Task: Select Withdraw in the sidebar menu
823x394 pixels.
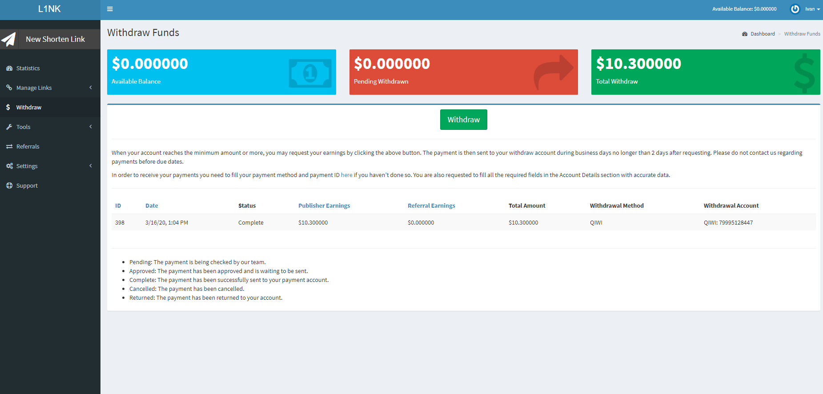Action: [x=29, y=107]
